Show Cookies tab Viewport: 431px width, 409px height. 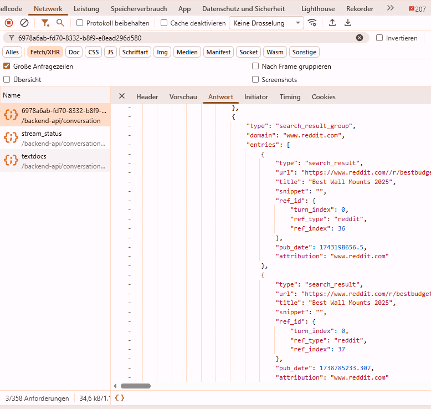324,97
